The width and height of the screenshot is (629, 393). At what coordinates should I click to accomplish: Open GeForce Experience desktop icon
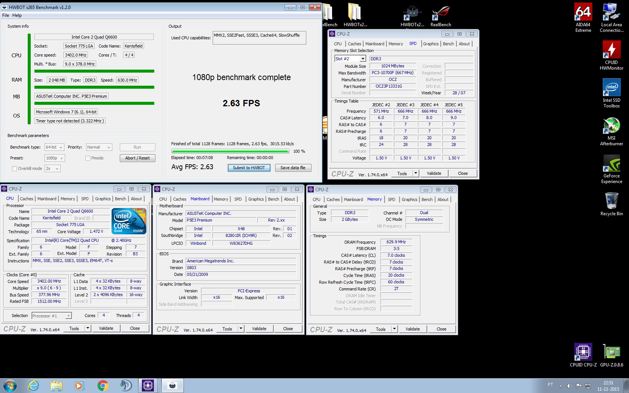[x=612, y=169]
